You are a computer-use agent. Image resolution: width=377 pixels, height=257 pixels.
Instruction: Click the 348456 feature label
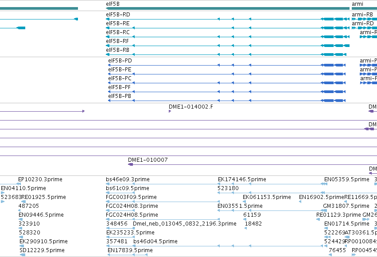[117, 224]
